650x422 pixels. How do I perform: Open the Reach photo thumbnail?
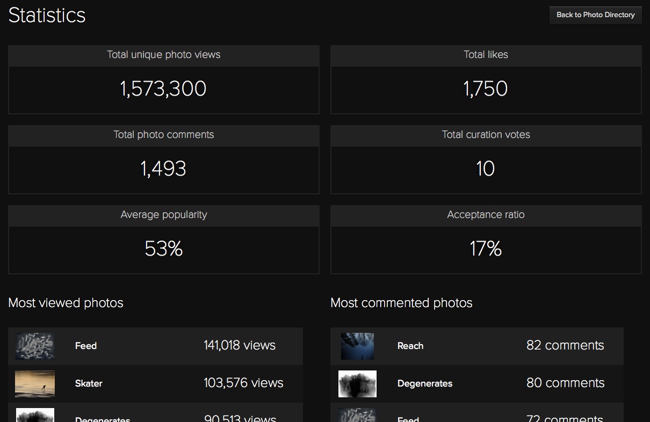pyautogui.click(x=357, y=346)
